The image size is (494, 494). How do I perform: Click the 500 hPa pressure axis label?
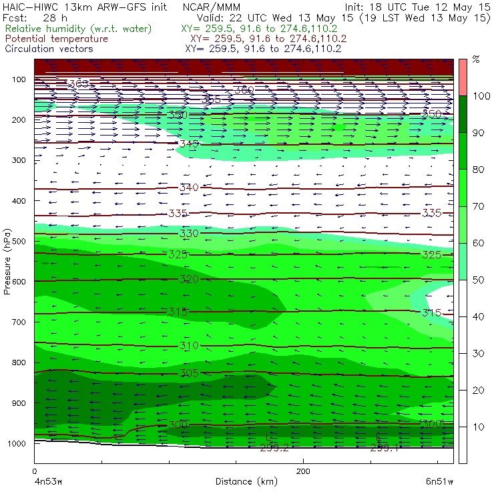(x=19, y=241)
